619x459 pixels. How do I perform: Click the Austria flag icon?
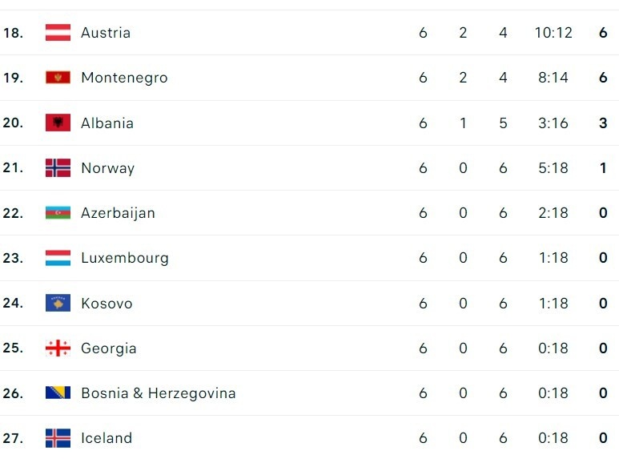(x=58, y=32)
